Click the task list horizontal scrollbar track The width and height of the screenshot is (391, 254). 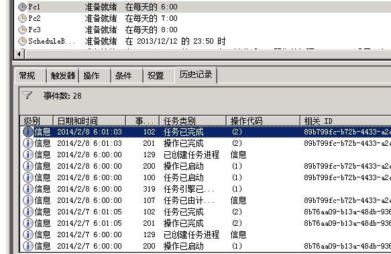207,54
